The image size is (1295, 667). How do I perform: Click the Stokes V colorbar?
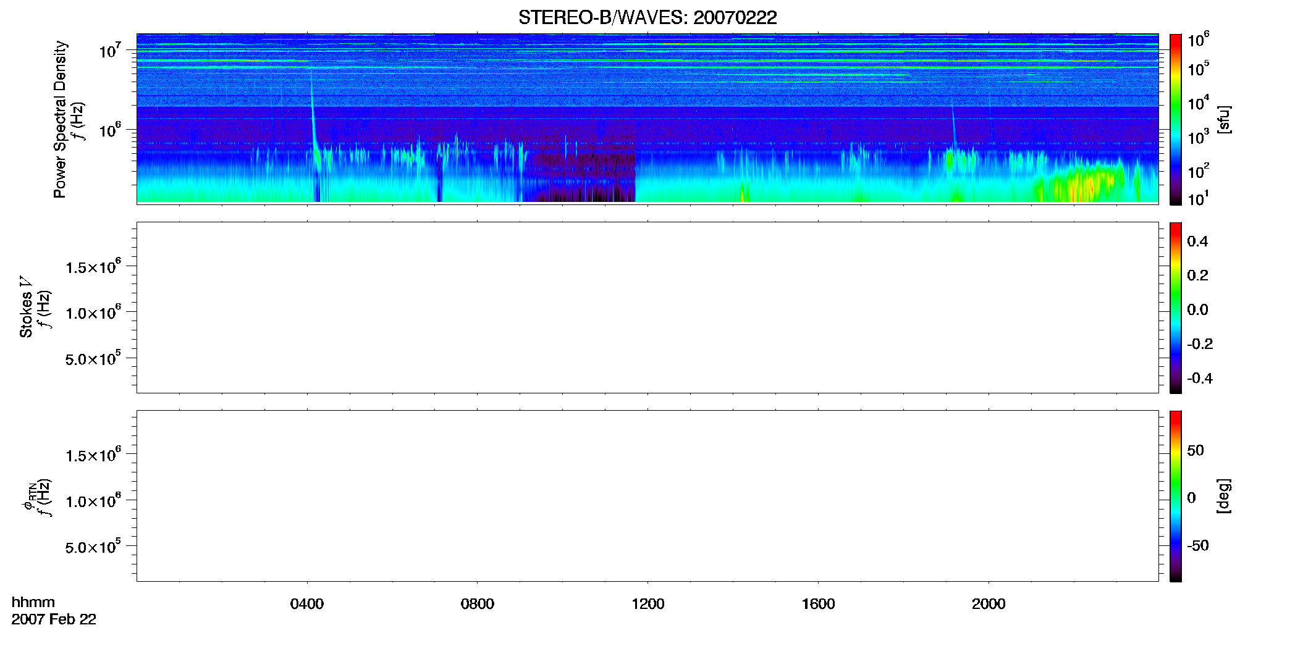1175,308
